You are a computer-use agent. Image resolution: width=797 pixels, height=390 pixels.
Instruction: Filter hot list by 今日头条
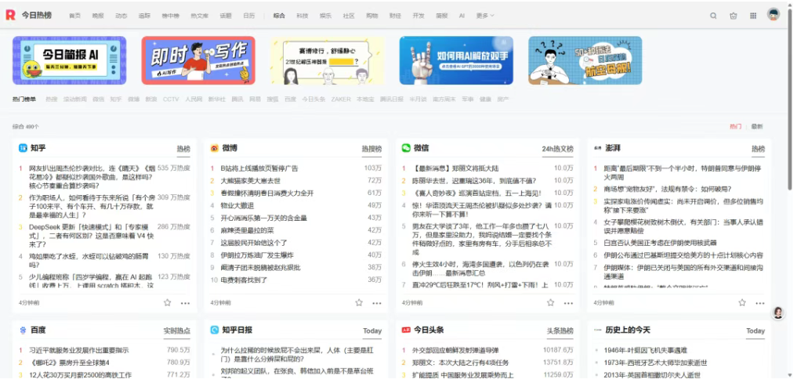tap(313, 99)
